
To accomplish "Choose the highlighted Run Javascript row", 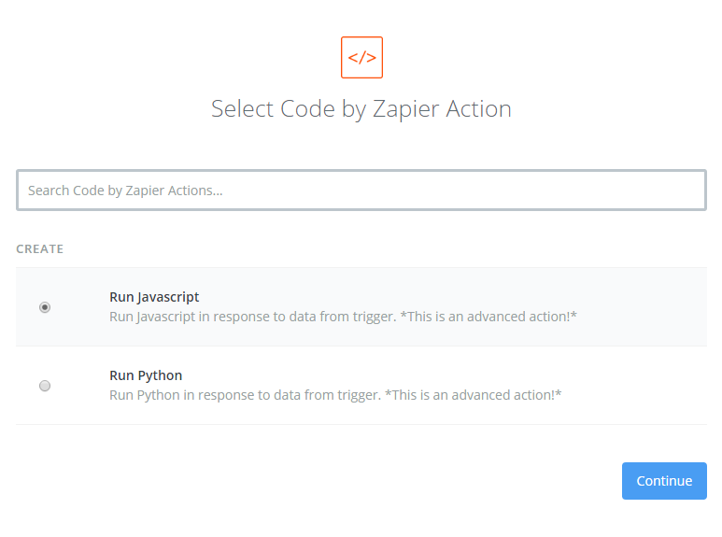I will pos(361,306).
